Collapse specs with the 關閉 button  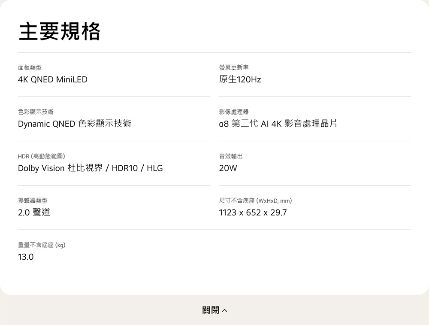(214, 310)
